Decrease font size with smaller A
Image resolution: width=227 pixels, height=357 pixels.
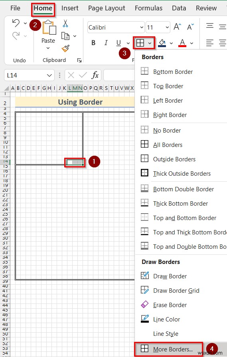coord(191,27)
